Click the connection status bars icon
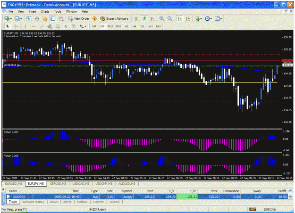This screenshot has height=213, width=295. (x=253, y=209)
